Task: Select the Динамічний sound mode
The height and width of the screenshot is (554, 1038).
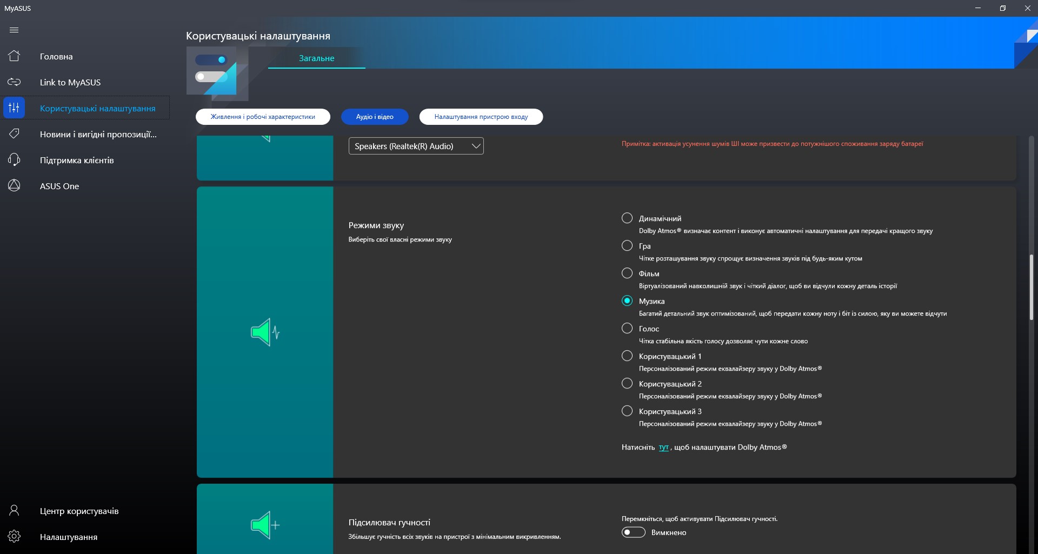Action: click(627, 218)
